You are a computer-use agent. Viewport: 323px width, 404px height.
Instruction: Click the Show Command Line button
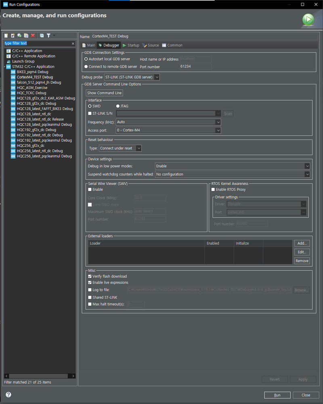tap(104, 93)
